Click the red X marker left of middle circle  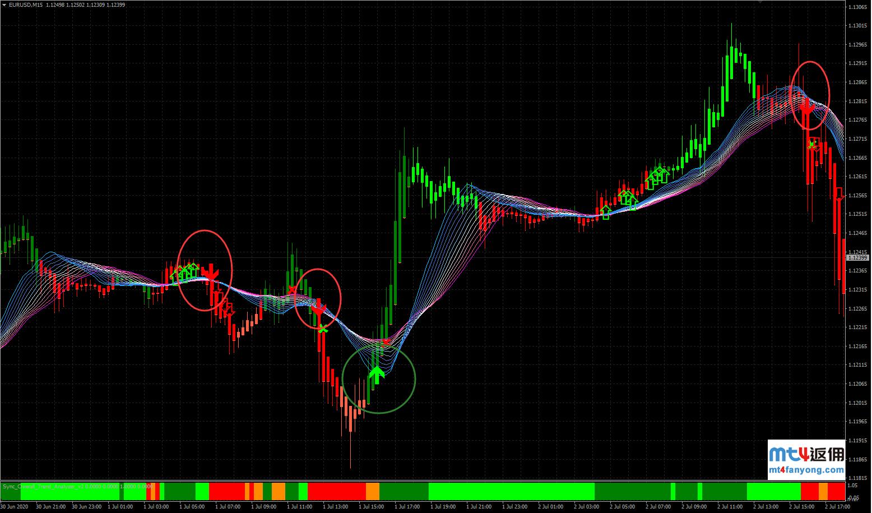pyautogui.click(x=292, y=290)
